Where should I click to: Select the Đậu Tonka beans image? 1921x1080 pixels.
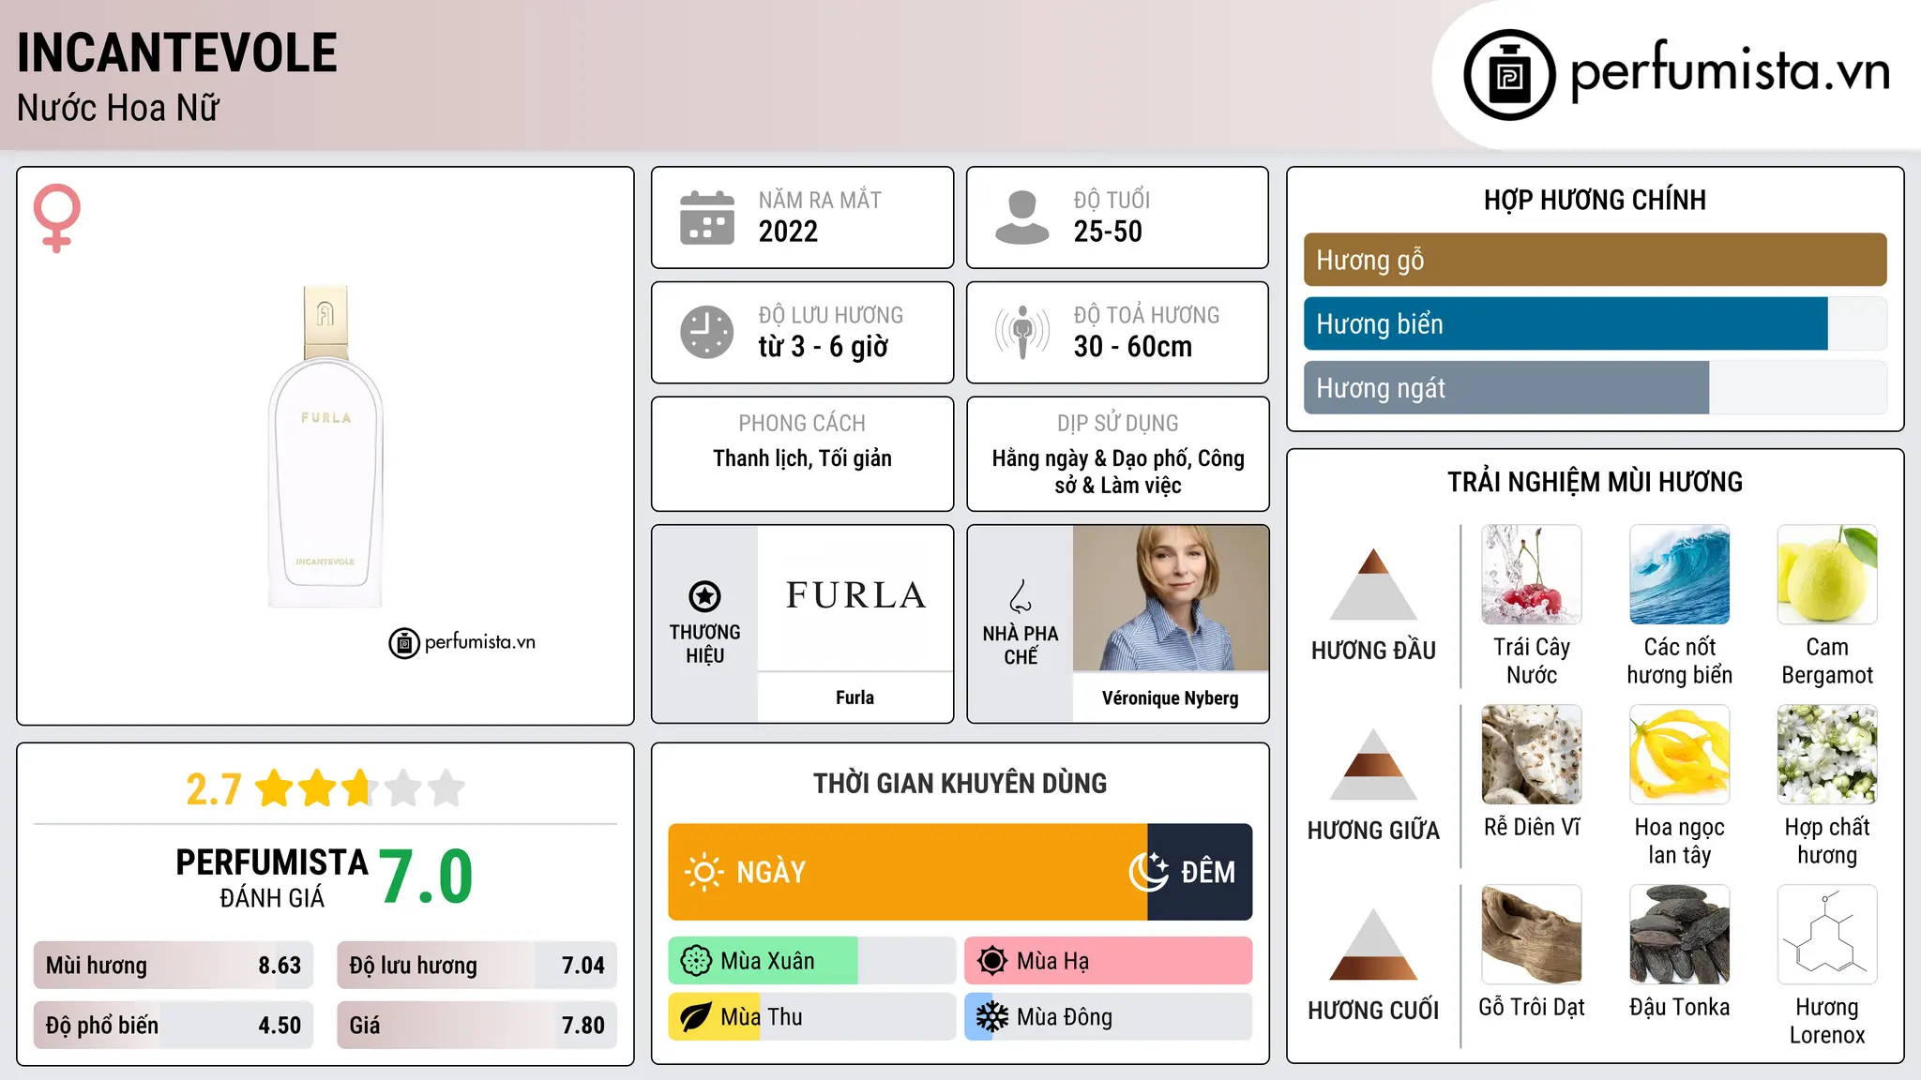[x=1680, y=935]
